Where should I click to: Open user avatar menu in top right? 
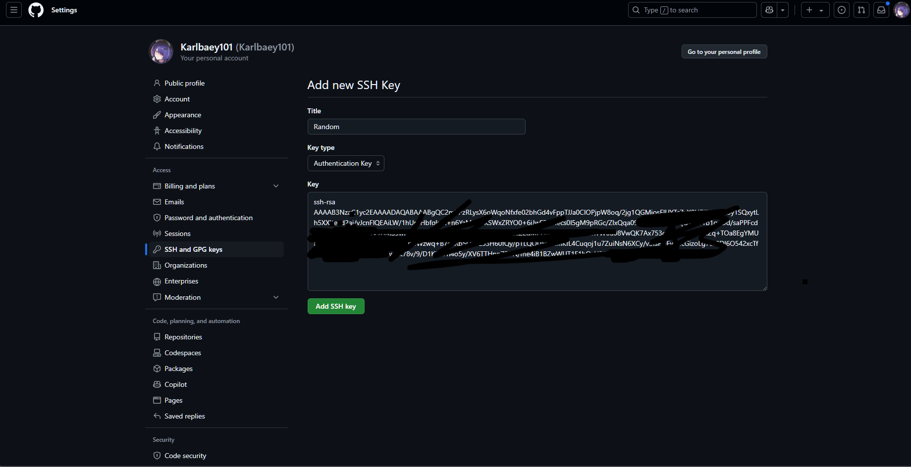point(901,10)
